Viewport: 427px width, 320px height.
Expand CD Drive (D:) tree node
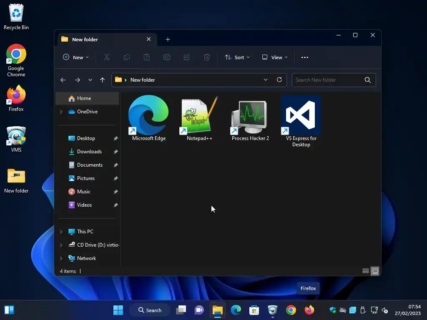(x=61, y=245)
